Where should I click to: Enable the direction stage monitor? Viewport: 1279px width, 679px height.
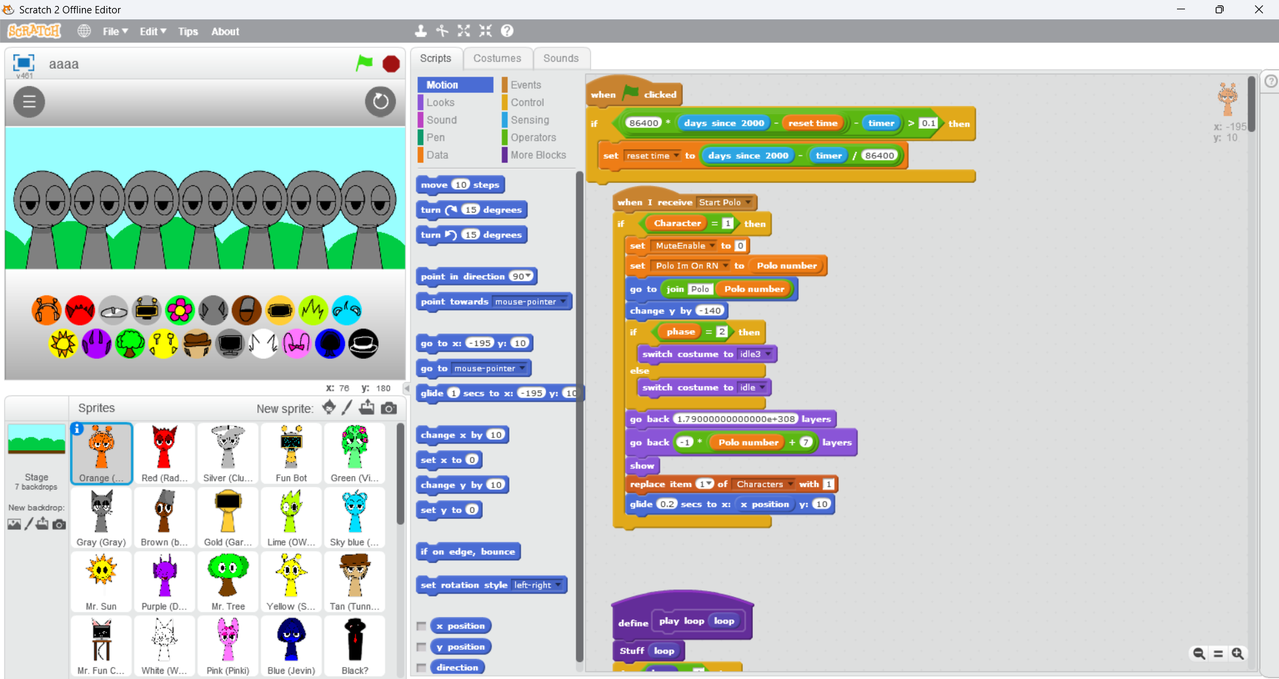tap(421, 667)
